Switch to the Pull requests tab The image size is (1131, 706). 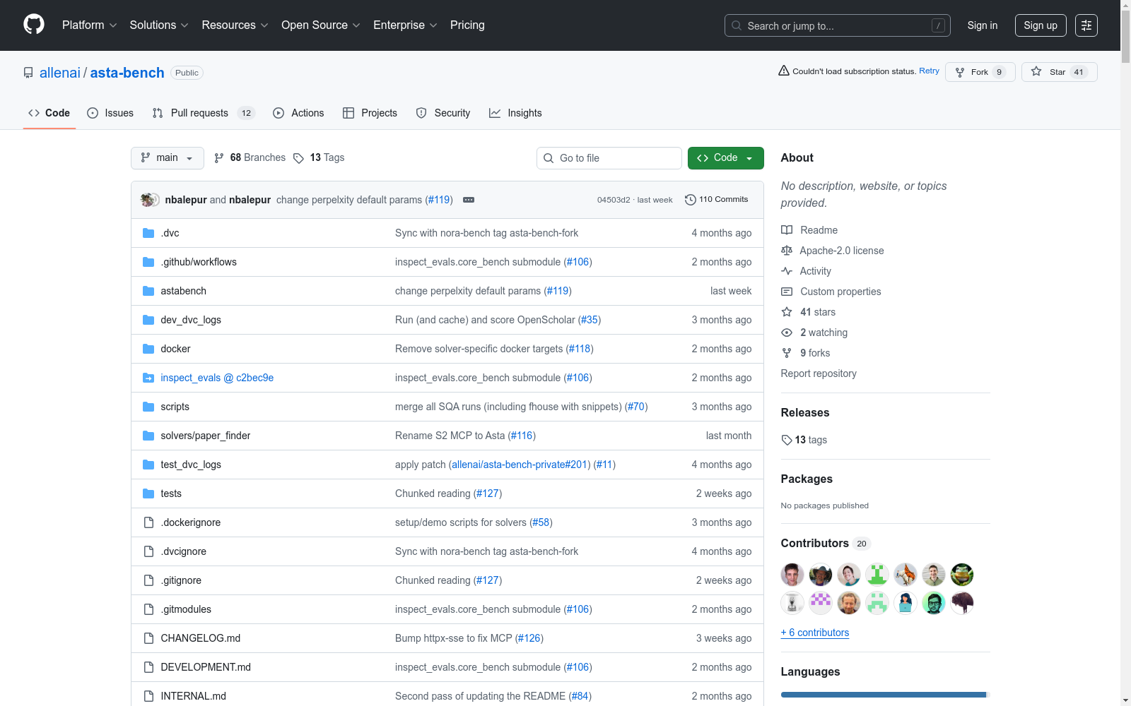204,113
